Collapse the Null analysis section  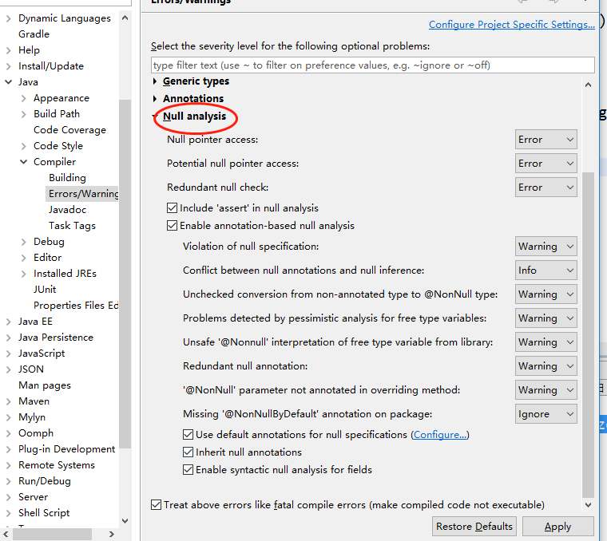155,116
